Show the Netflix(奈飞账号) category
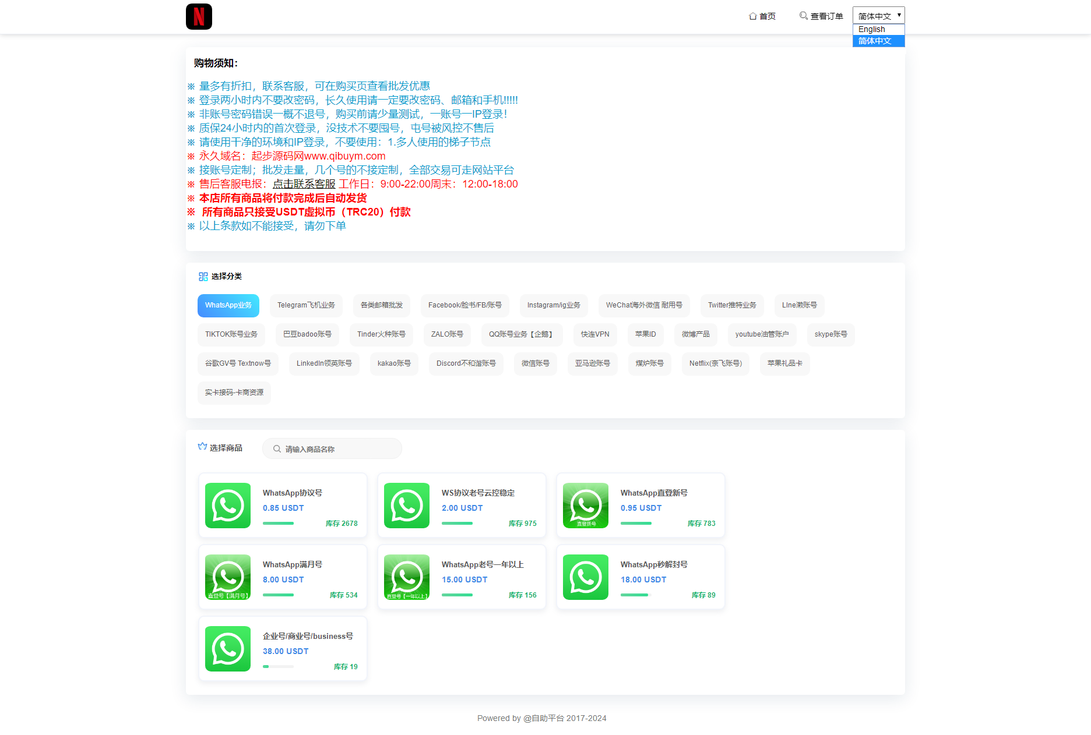This screenshot has height=735, width=1091. tap(716, 364)
